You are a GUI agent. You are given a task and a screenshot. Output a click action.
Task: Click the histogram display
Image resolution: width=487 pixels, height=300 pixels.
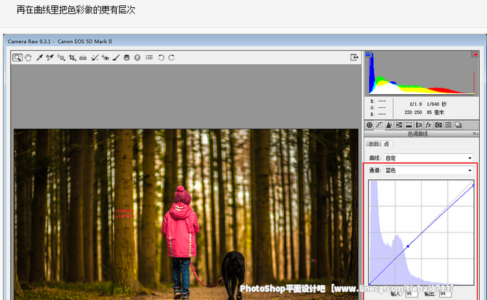421,73
